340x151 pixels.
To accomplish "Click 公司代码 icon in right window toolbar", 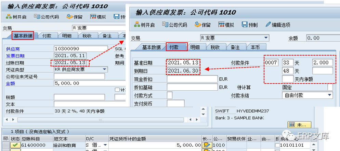I will tap(165, 25).
